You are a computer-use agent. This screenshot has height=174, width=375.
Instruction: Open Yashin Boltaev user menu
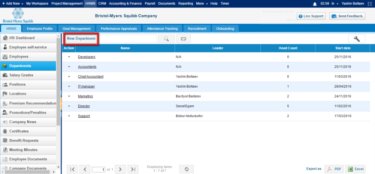click(353, 4)
